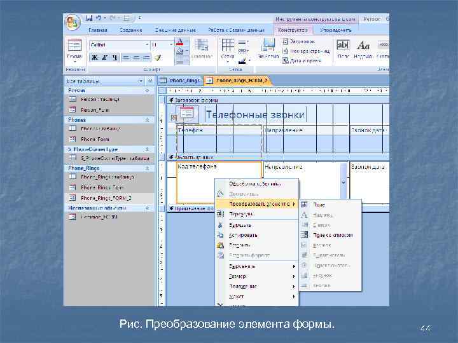This screenshot has width=458, height=343.
Task: Switch to the Главная ribbon tab
Action: tap(98, 30)
